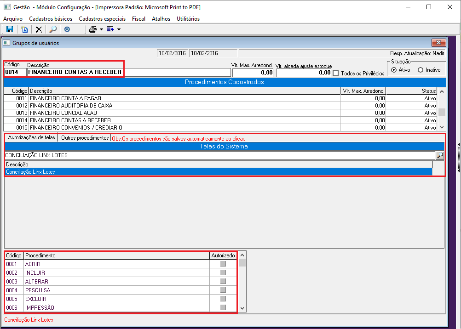Click the INCLUIR procedure name
461x329 pixels.
(x=35, y=273)
